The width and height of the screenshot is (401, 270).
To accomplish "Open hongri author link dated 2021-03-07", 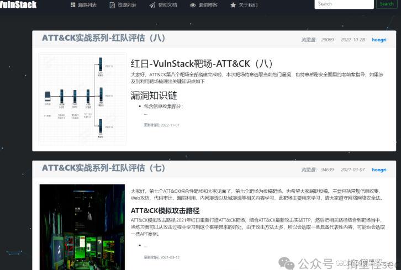I will (379, 170).
